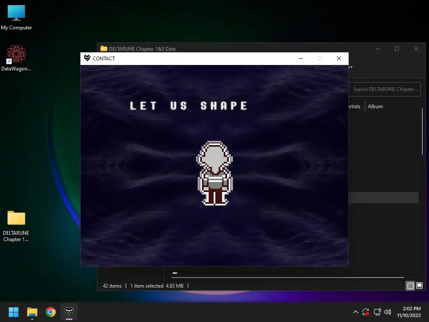Click the gray character sprite
The height and width of the screenshot is (322, 429).
coord(215,173)
